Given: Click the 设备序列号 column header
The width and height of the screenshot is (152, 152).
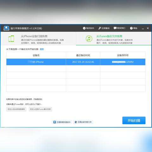Looking at the screenshot, I should coord(123,55).
